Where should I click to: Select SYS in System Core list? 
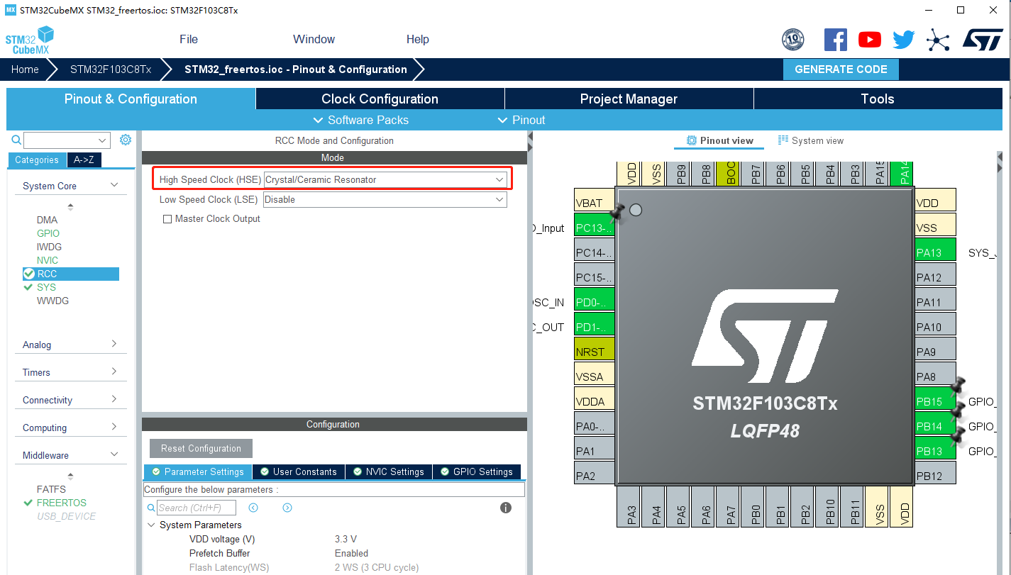(46, 287)
